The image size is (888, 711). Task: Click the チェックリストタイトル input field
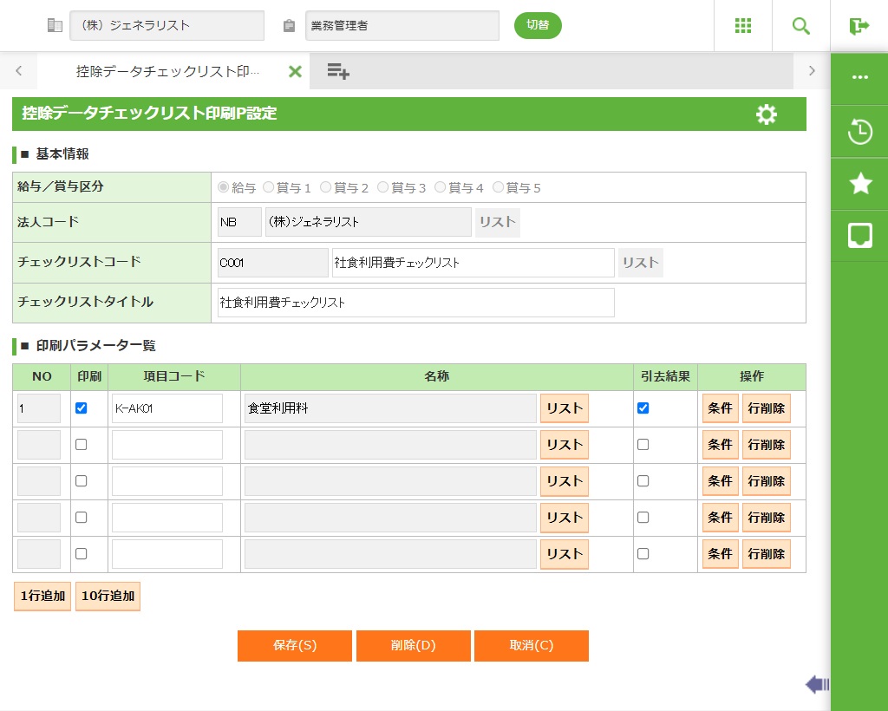click(415, 303)
